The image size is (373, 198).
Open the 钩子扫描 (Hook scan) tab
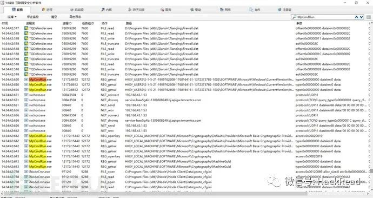[x=136, y=10]
